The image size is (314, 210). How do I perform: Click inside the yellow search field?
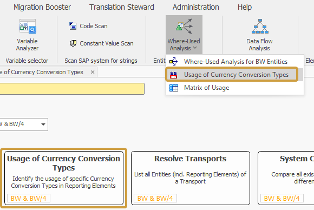click(x=72, y=89)
